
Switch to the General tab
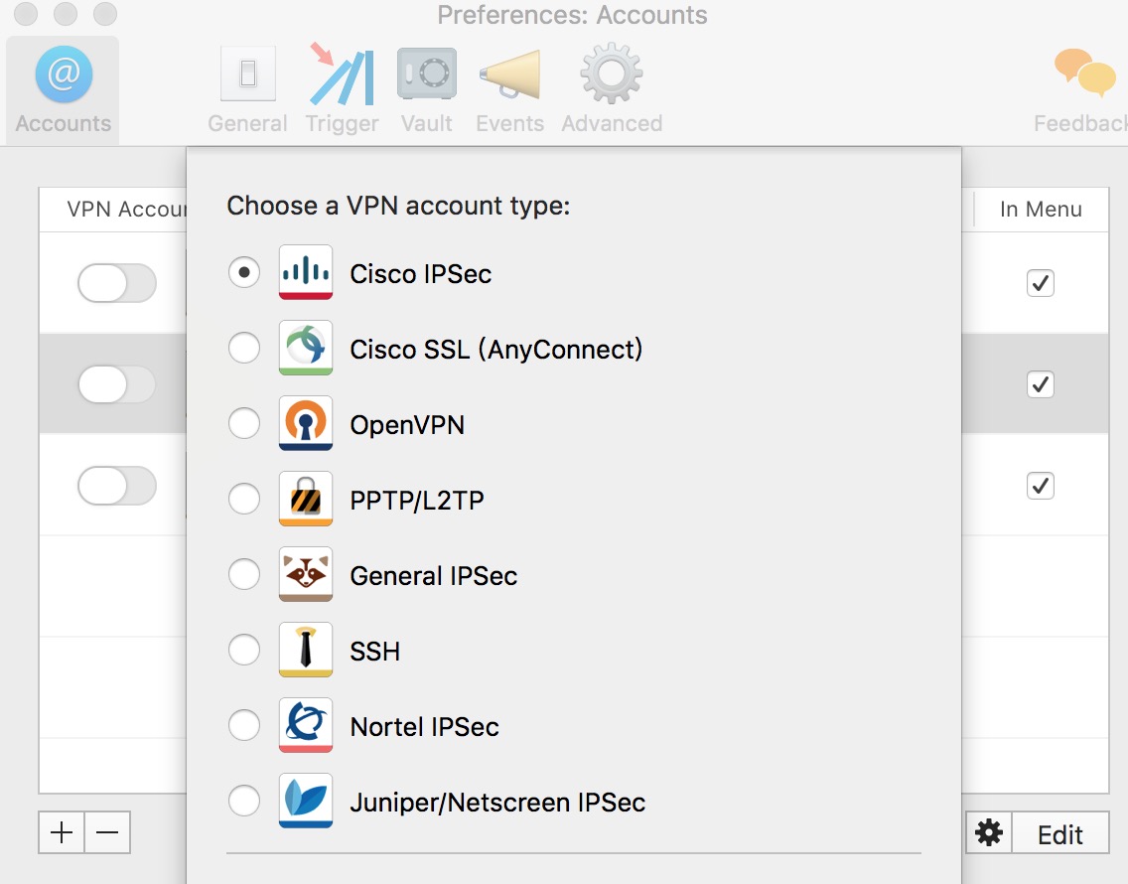point(247,90)
